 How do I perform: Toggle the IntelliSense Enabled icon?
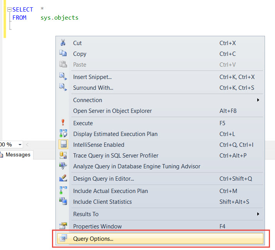tap(63, 144)
